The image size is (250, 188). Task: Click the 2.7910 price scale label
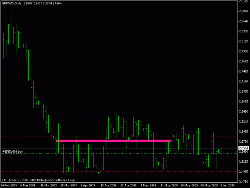pyautogui.click(x=244, y=51)
